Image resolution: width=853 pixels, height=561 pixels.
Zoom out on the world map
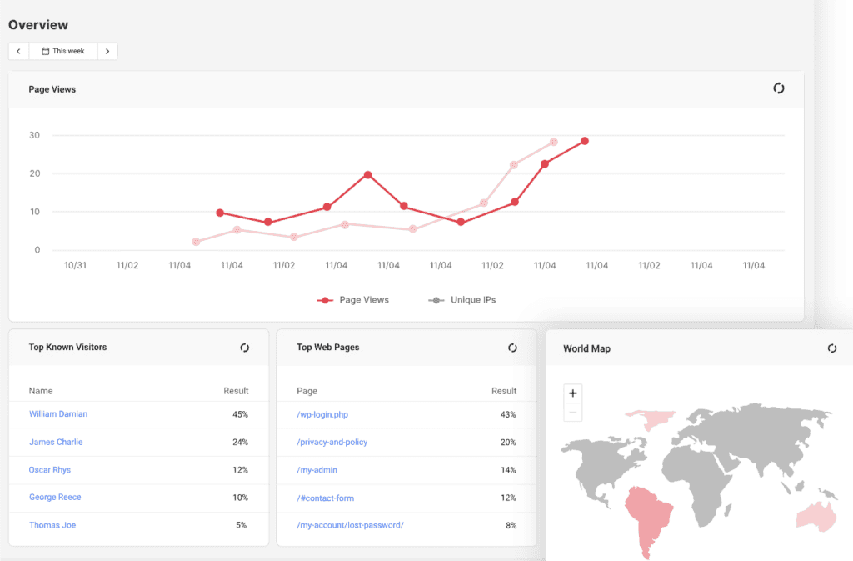(x=573, y=413)
